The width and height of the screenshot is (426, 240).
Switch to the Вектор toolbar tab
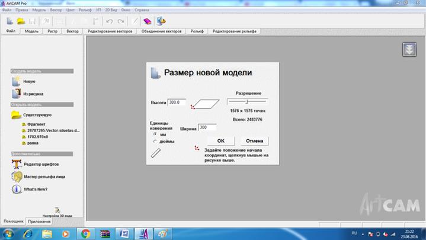[x=72, y=31]
